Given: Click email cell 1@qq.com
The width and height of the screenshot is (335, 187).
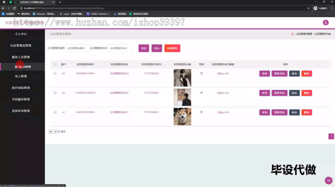Looking at the screenshot, I should [223, 112].
